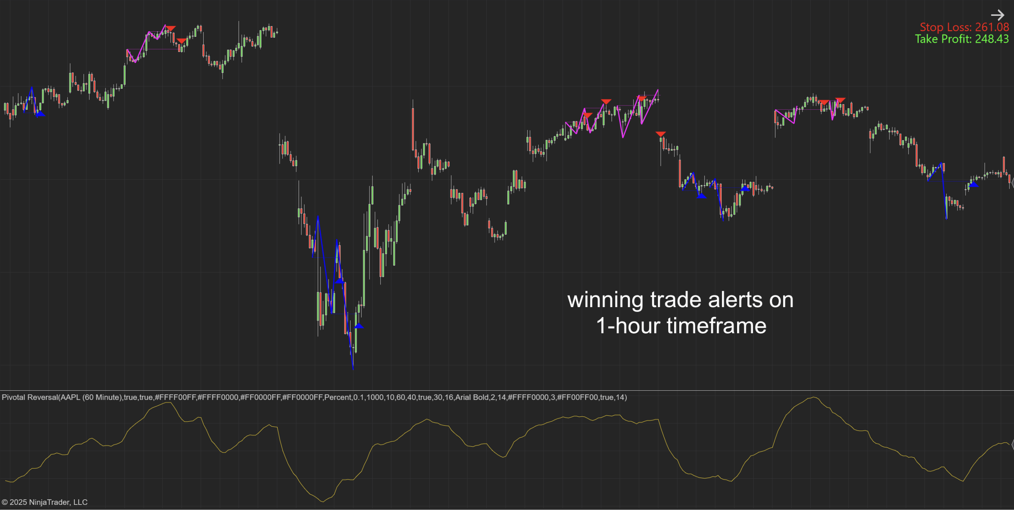Select the leftmost red down-triangle sell marker

(170, 29)
